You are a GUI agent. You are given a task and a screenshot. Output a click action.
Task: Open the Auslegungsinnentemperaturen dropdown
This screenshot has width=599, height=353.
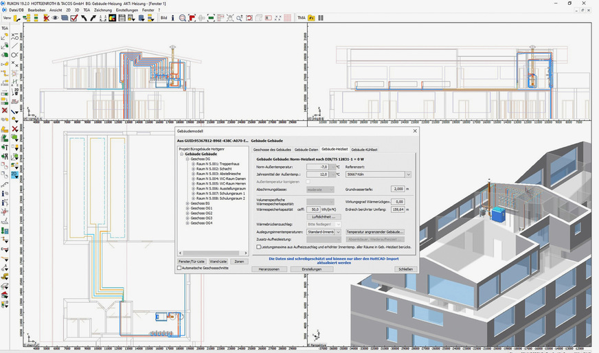(338, 232)
